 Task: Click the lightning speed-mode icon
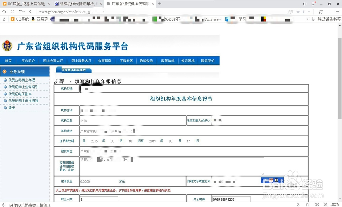point(304,12)
